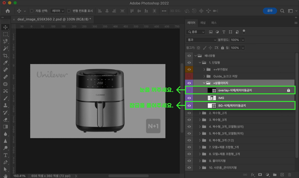Switch to the 채널 tab
299x178 pixels.
[x=203, y=23]
